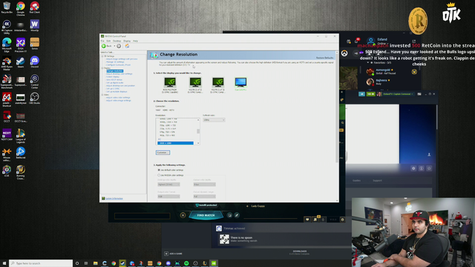Open Adjust video image settings task
The height and width of the screenshot is (267, 475).
point(118,101)
